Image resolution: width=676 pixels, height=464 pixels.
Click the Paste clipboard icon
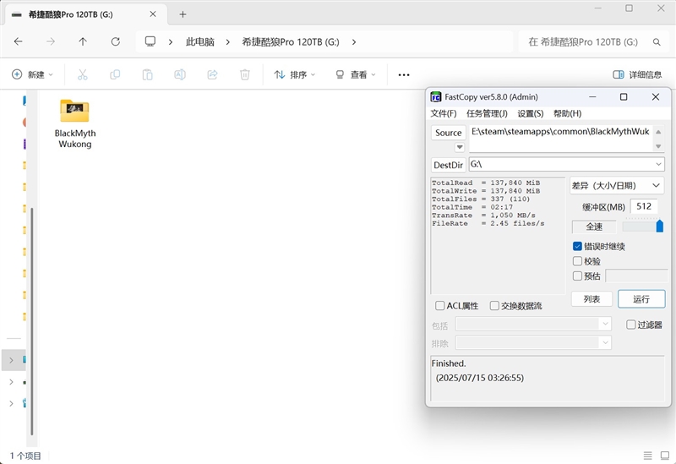147,74
